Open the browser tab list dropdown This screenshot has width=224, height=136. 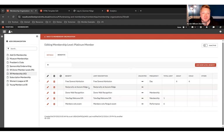click(x=3, y=11)
